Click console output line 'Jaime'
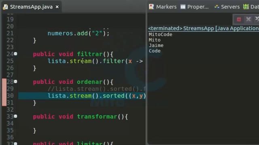 point(156,46)
